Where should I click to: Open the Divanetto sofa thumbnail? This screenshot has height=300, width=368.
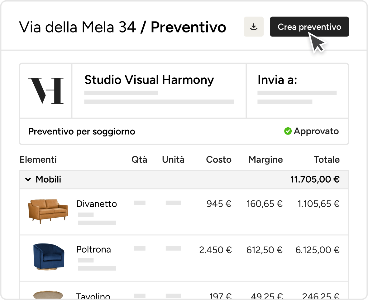(x=48, y=211)
